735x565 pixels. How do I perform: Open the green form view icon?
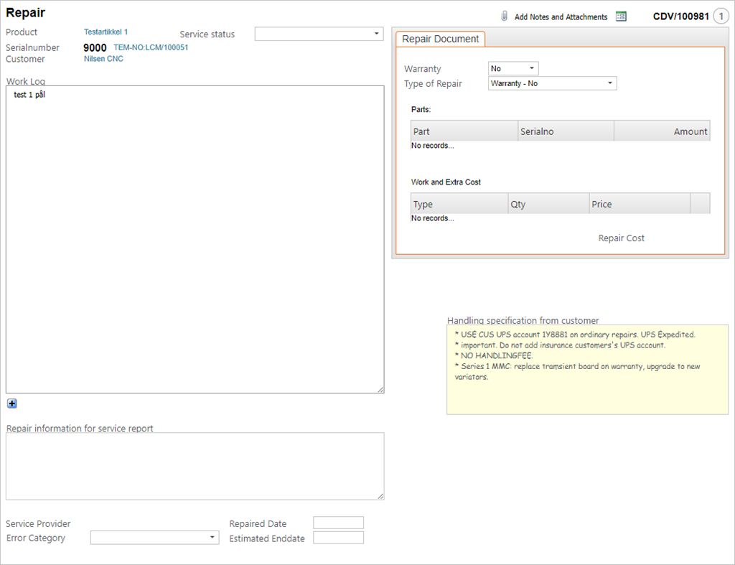[x=621, y=17]
